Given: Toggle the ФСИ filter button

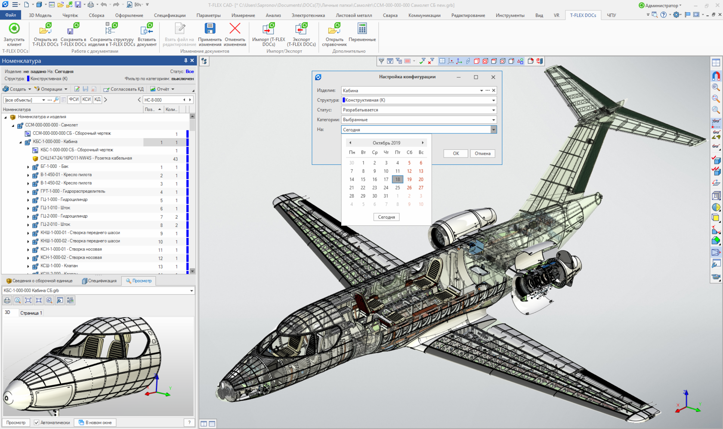Looking at the screenshot, I should click(x=73, y=99).
